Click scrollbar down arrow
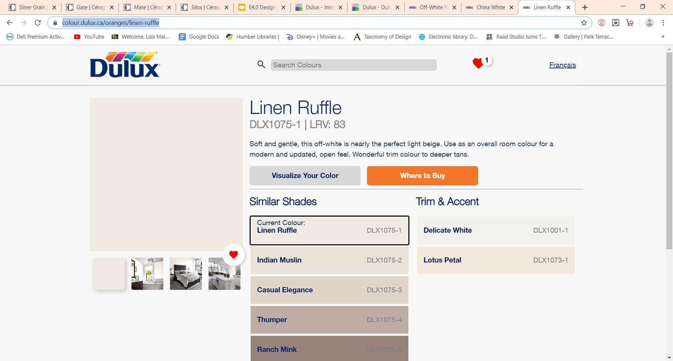The width and height of the screenshot is (673, 361). pyautogui.click(x=669, y=357)
